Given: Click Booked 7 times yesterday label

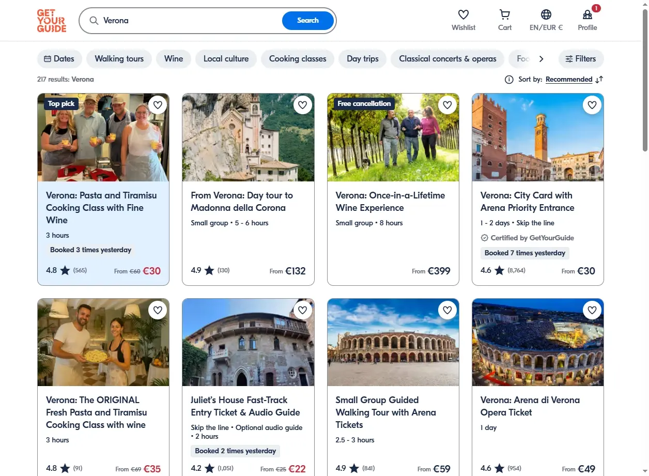Looking at the screenshot, I should [525, 253].
